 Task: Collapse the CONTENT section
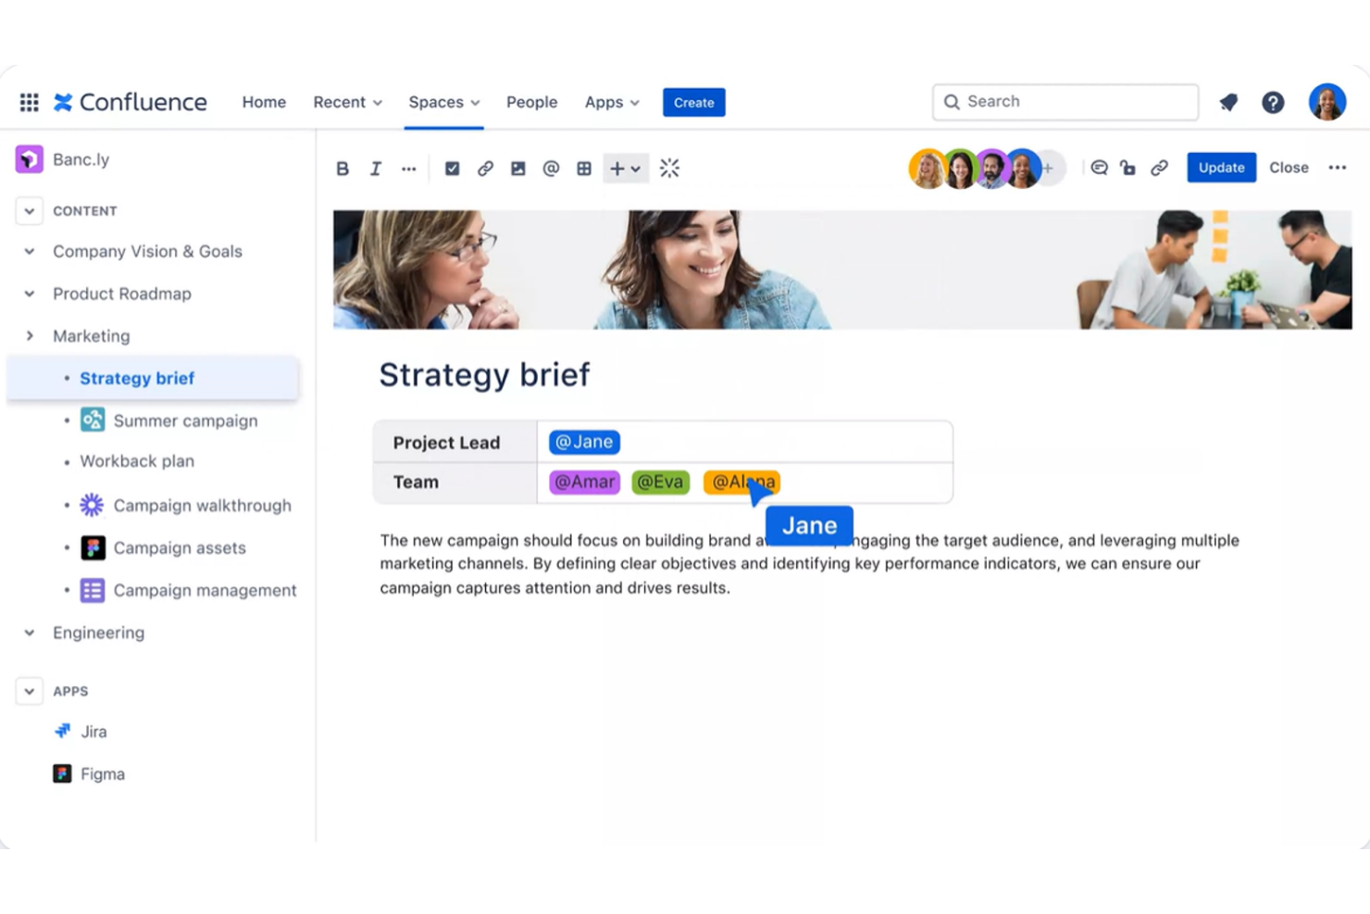[30, 211]
